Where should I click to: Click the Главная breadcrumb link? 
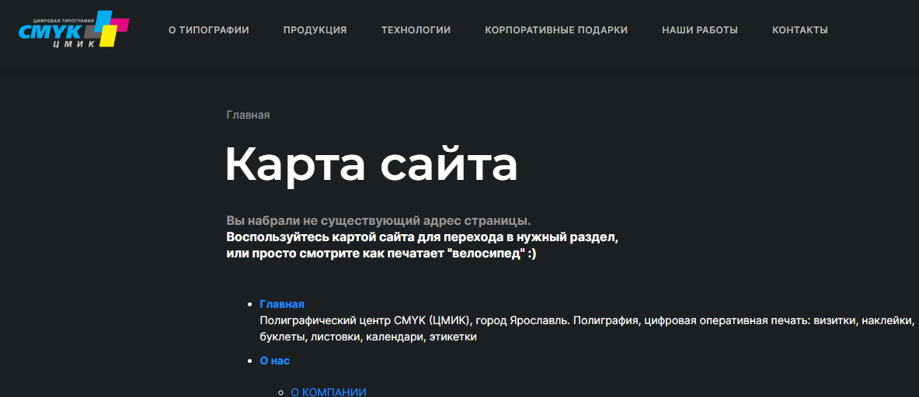[x=248, y=116]
